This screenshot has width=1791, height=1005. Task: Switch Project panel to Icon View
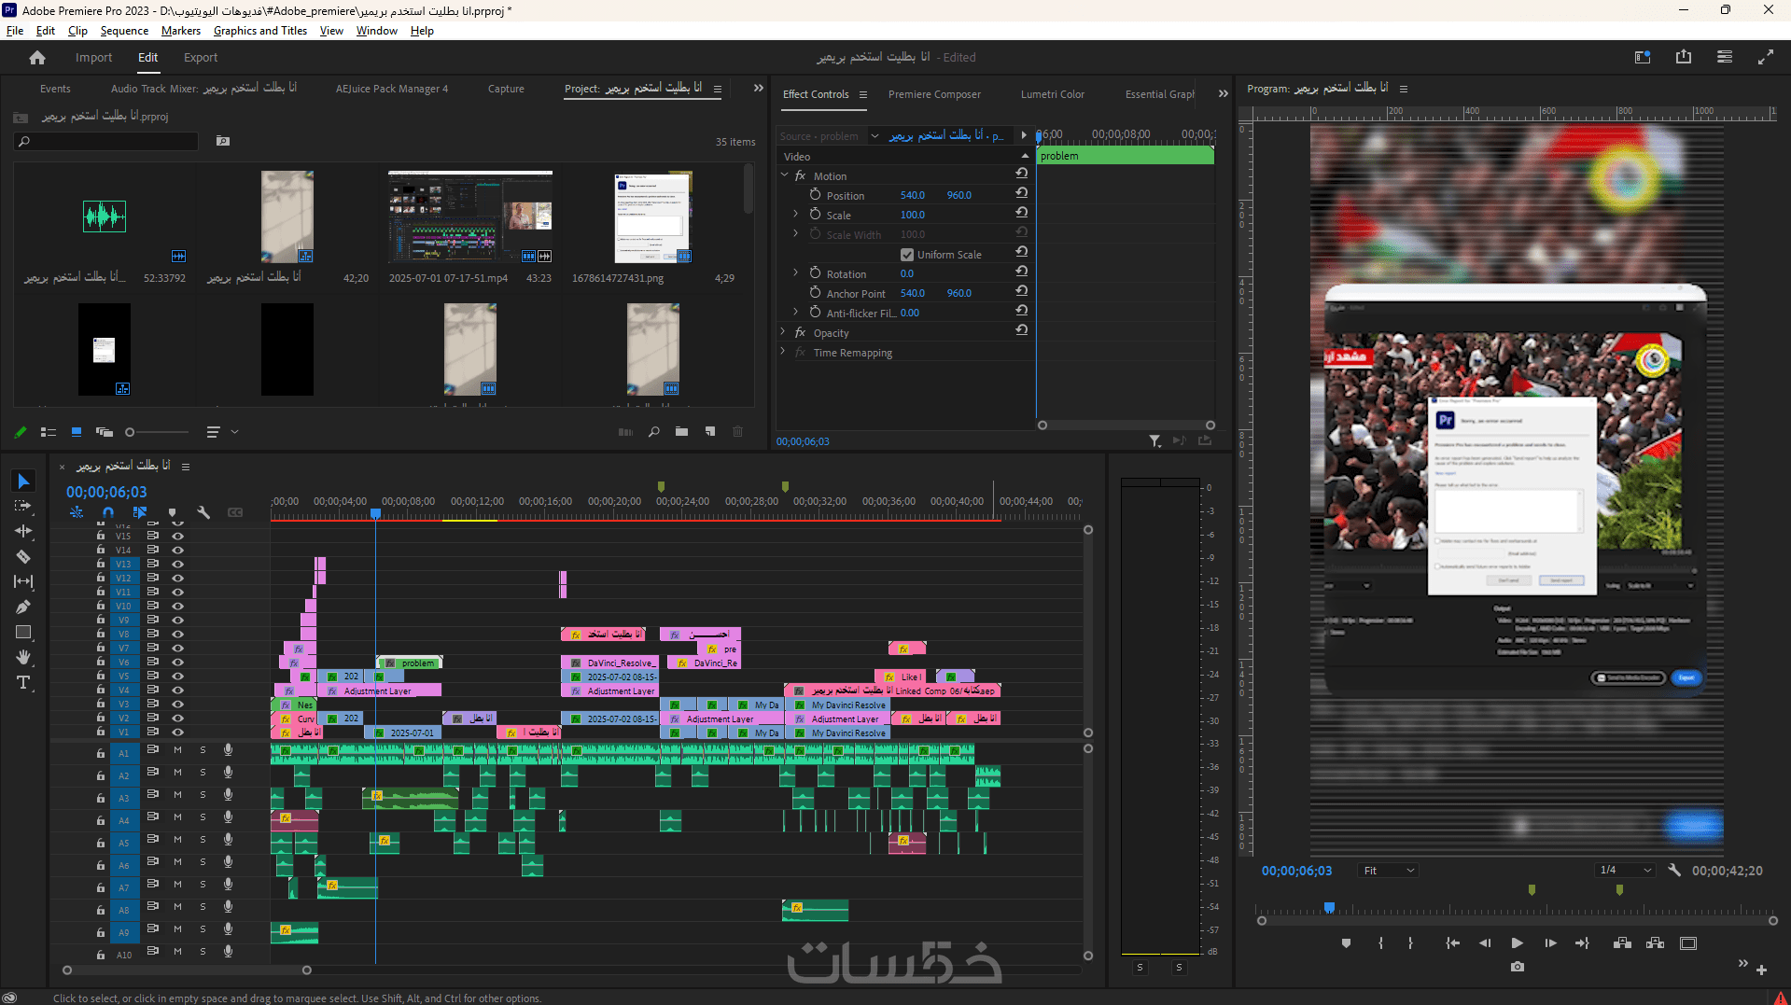(77, 432)
